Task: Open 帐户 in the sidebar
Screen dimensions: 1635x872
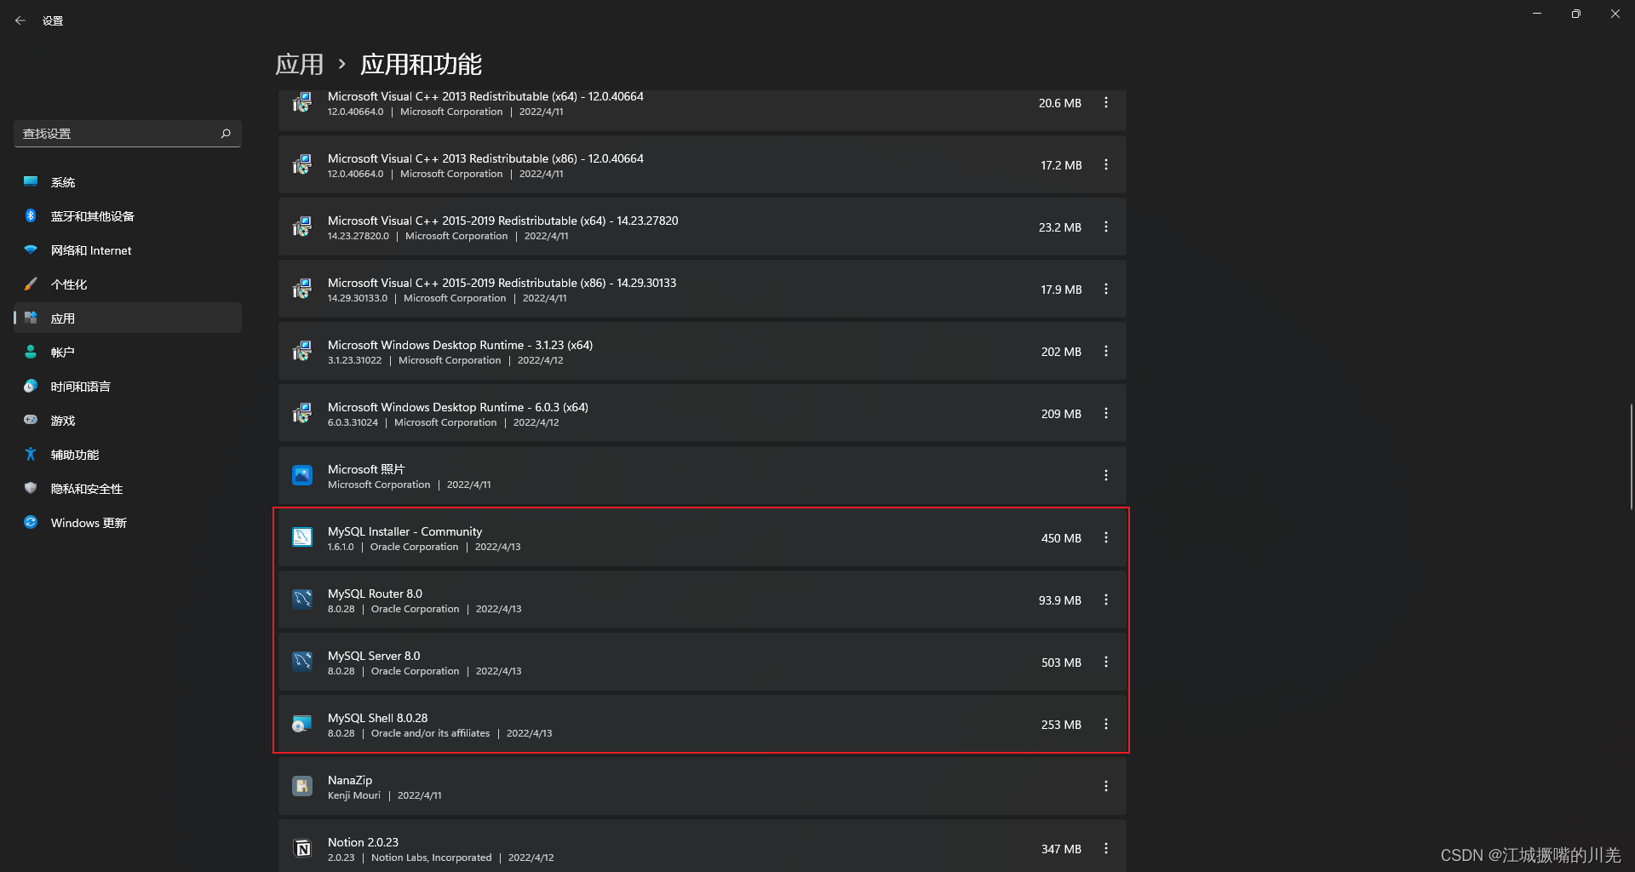Action: coord(128,353)
